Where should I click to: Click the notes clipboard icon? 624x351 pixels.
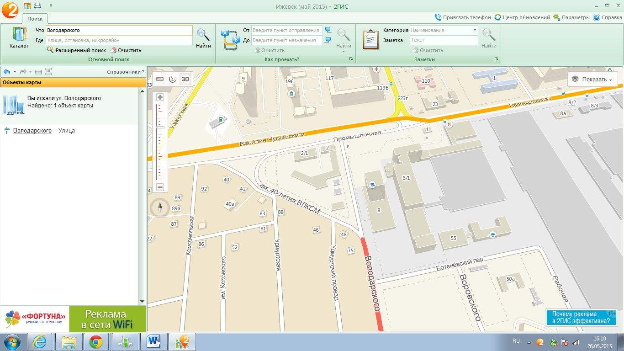pyautogui.click(x=370, y=39)
